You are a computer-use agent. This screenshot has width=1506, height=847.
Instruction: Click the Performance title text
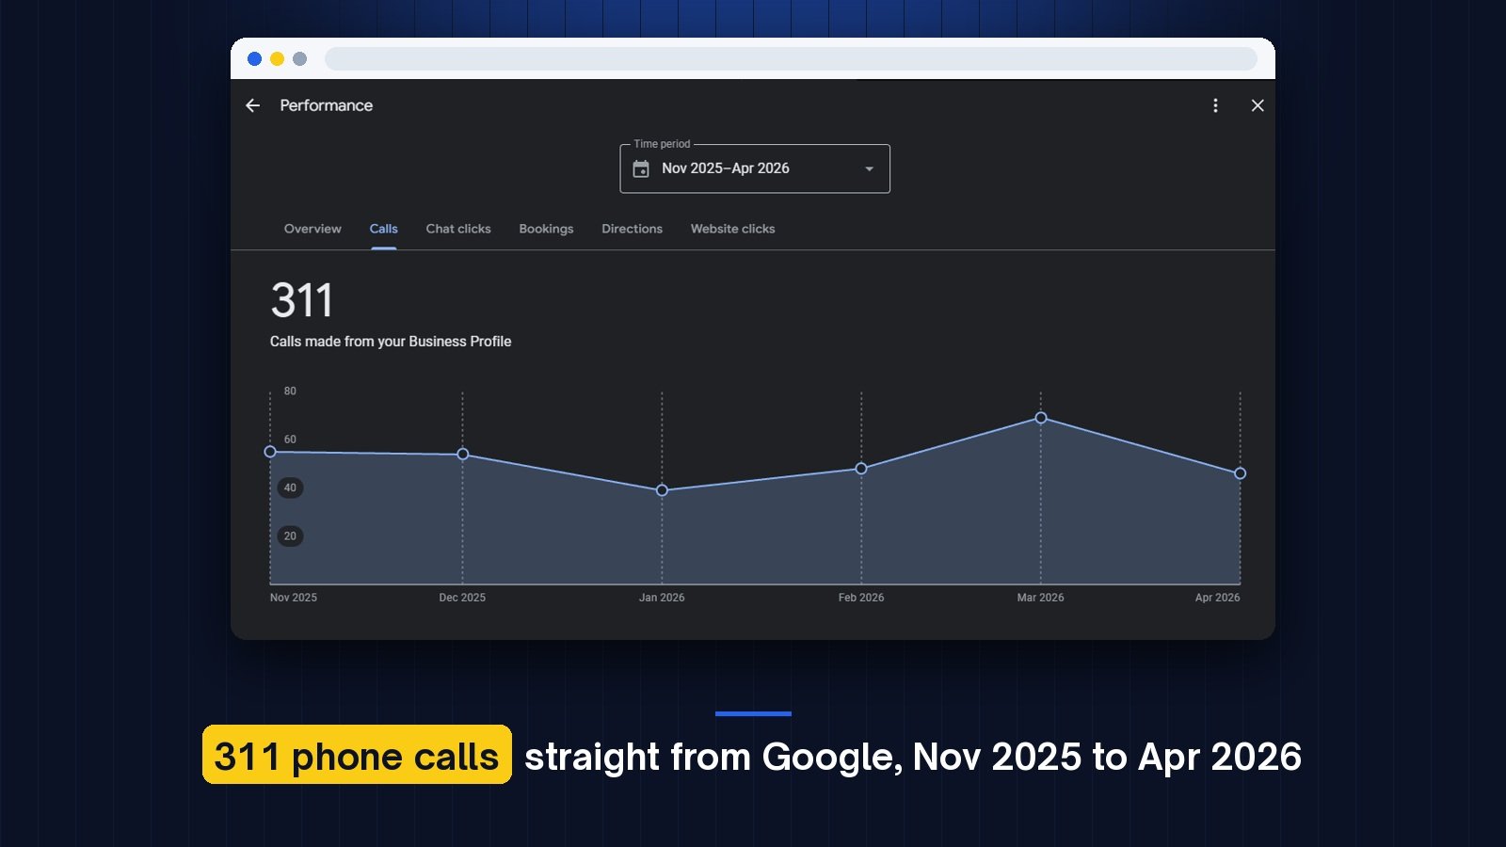coord(326,105)
